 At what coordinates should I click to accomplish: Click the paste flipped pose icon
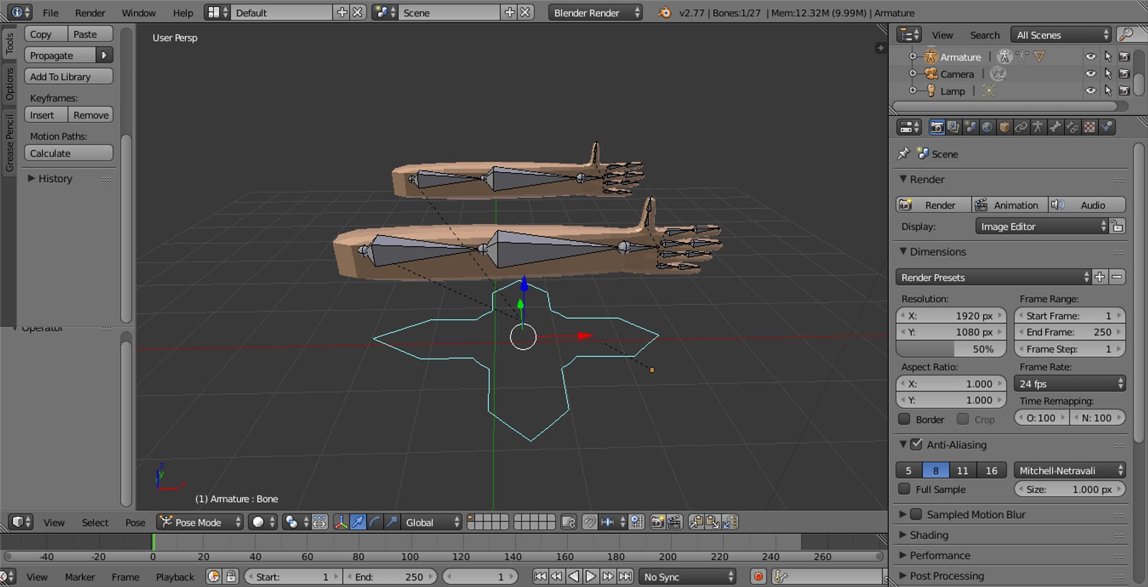tap(730, 522)
